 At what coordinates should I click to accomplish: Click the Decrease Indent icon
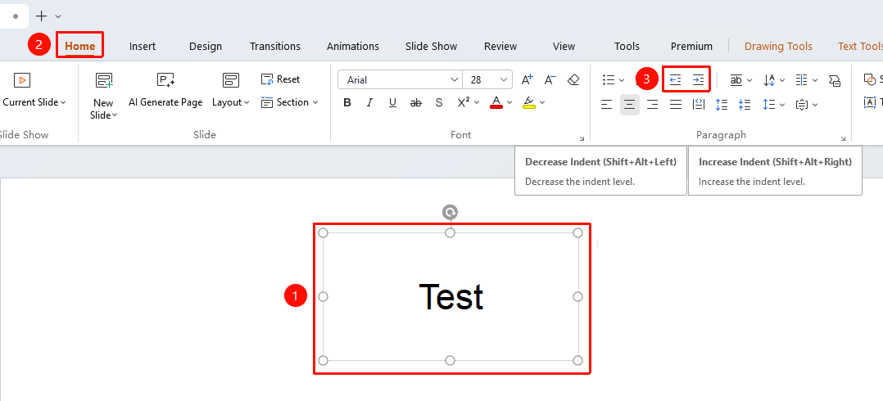[x=675, y=80]
